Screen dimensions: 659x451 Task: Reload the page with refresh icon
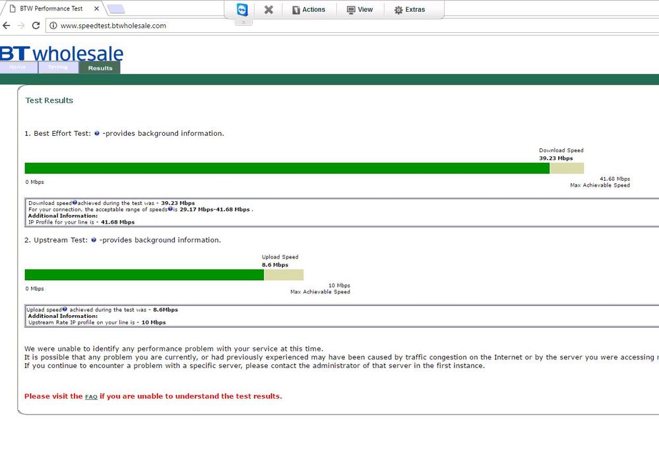tap(36, 26)
